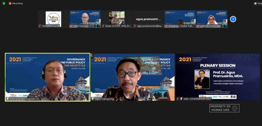Click pin icon beside Agus Pramusinto name
The image size is (262, 126).
pyautogui.click(x=93, y=99)
